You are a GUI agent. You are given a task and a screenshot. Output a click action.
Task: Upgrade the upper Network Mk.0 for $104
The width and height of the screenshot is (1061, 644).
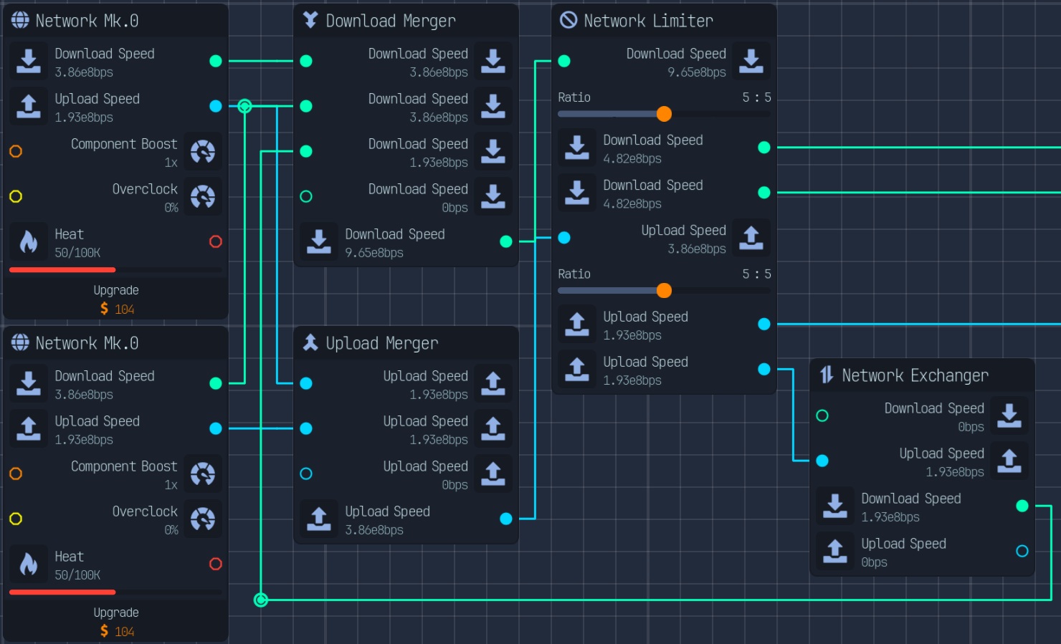[116, 299]
